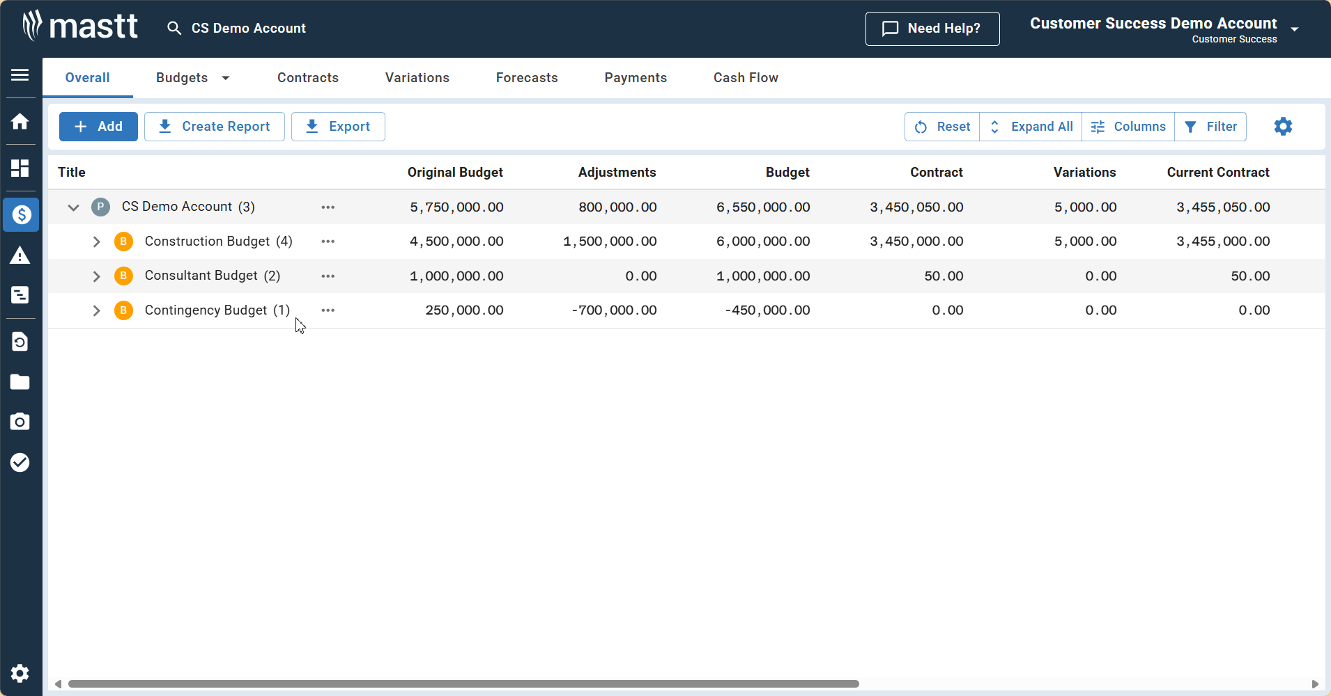Open the account dropdown arrow top right

point(1295,29)
